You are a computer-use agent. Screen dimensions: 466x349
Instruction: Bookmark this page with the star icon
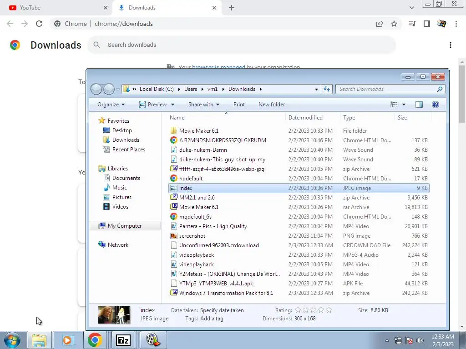(x=394, y=24)
